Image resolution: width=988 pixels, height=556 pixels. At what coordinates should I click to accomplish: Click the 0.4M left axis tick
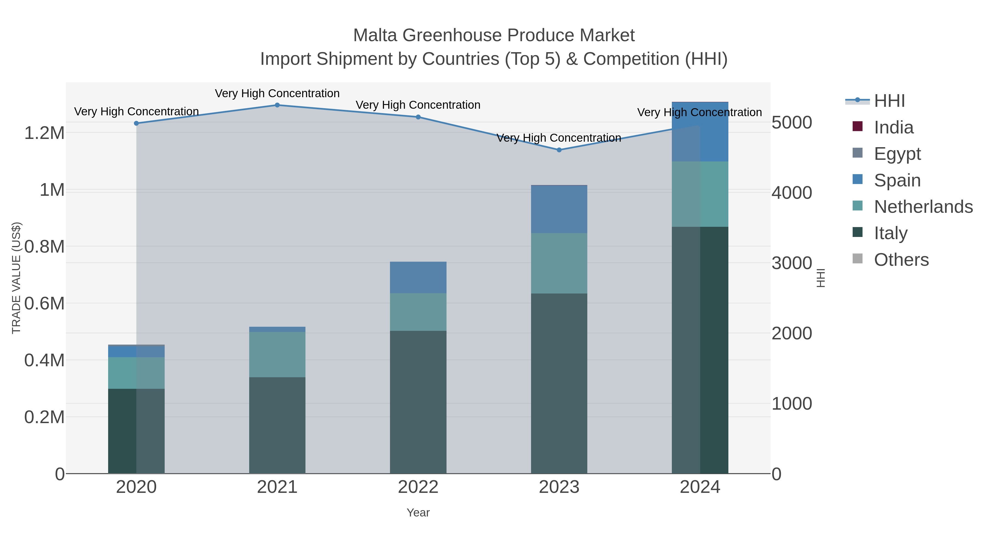(44, 360)
